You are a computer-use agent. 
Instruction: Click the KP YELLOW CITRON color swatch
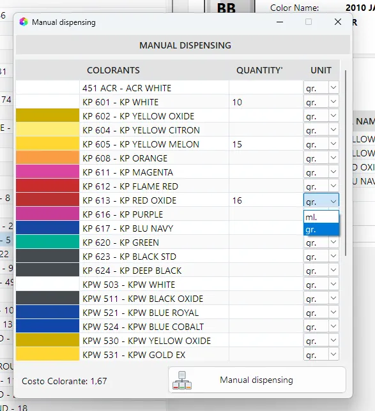[x=47, y=130]
